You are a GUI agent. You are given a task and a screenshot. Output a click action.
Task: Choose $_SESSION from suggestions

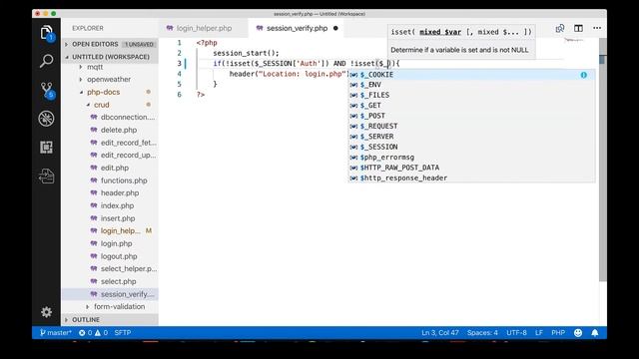472,147
